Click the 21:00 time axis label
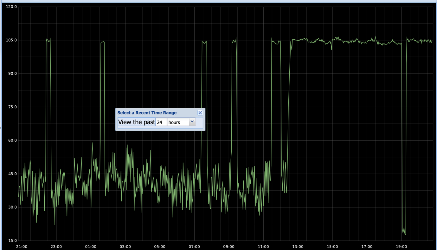 pos(22,247)
